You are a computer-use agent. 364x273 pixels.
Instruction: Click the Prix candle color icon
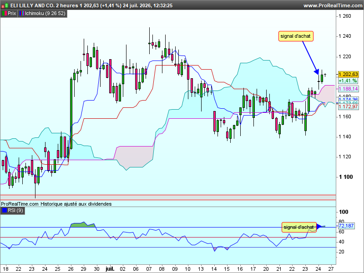[5, 14]
